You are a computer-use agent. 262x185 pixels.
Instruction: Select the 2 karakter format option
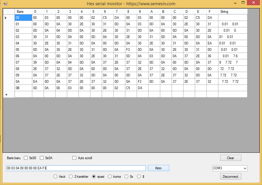tap(71, 177)
